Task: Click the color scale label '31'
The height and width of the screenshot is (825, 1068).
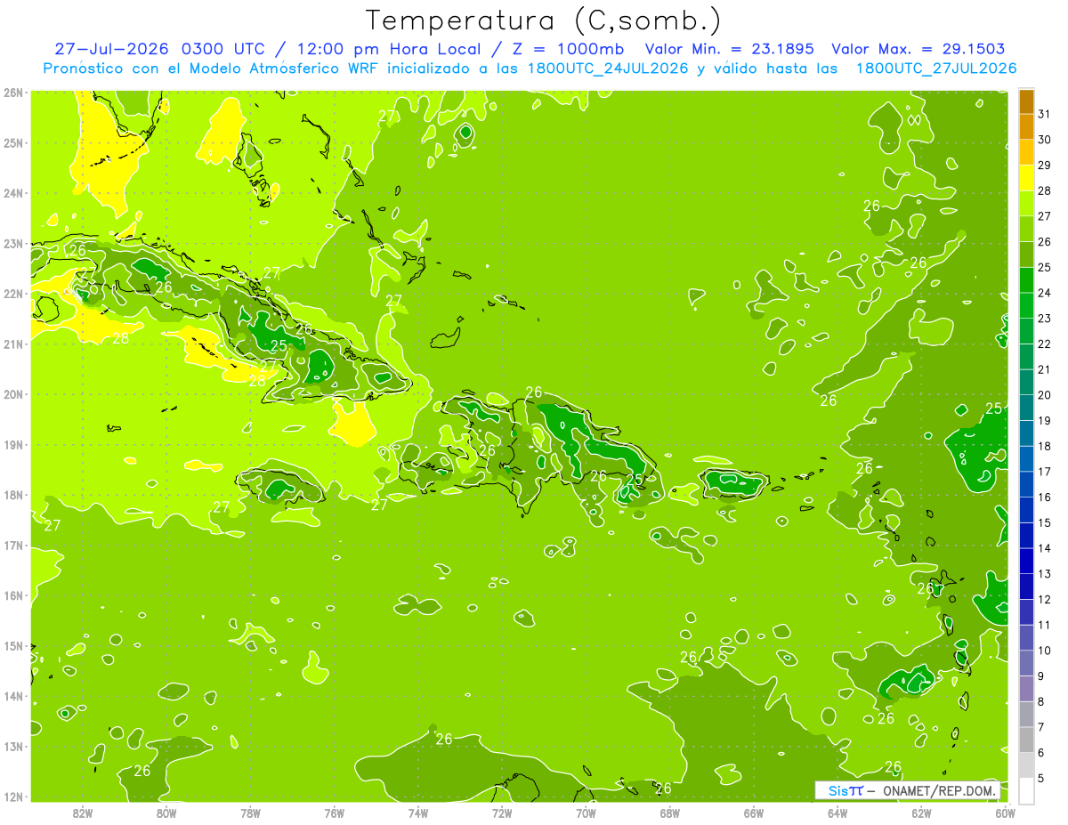Action: point(1045,114)
